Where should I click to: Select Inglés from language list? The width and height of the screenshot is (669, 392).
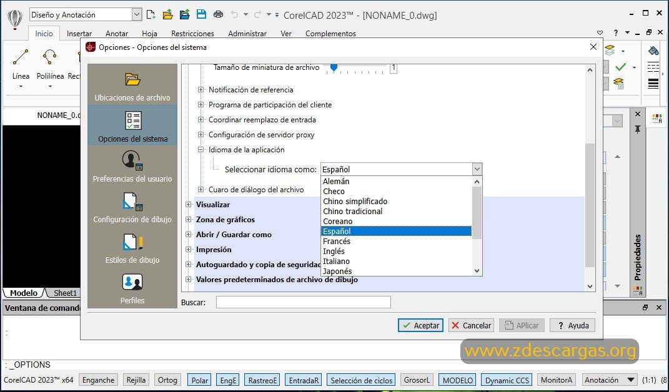point(397,251)
